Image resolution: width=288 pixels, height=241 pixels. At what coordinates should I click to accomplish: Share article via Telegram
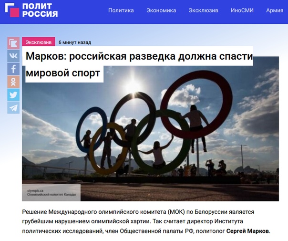(13, 108)
